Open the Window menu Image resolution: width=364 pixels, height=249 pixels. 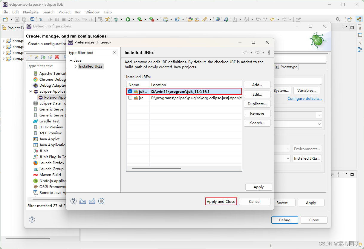(x=92, y=12)
